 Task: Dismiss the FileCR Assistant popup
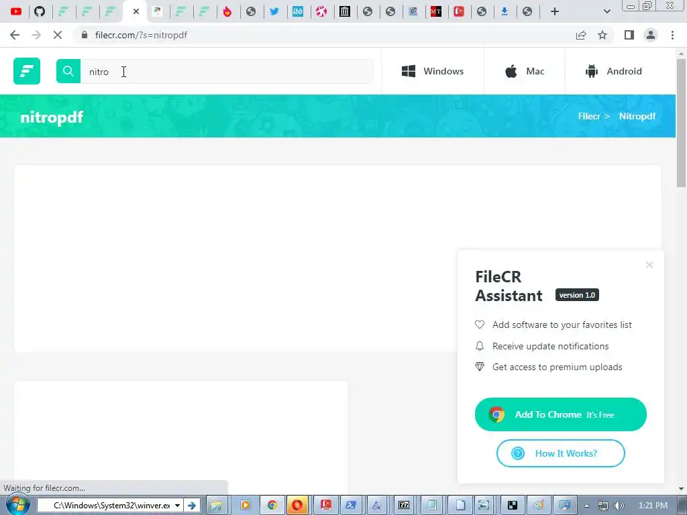pos(649,265)
